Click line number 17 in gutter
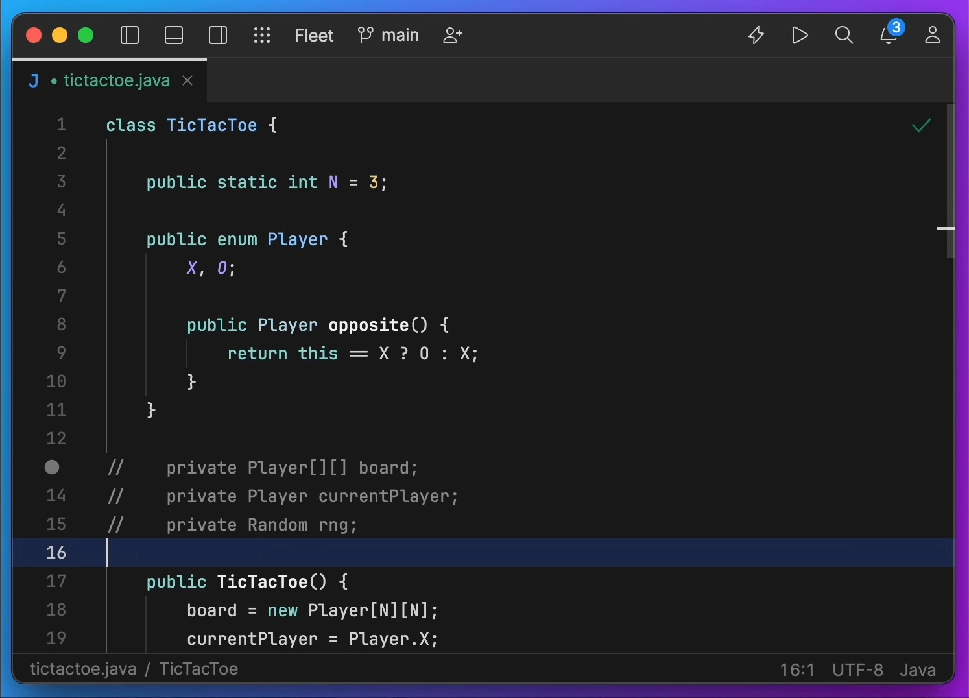This screenshot has height=698, width=969. (56, 581)
